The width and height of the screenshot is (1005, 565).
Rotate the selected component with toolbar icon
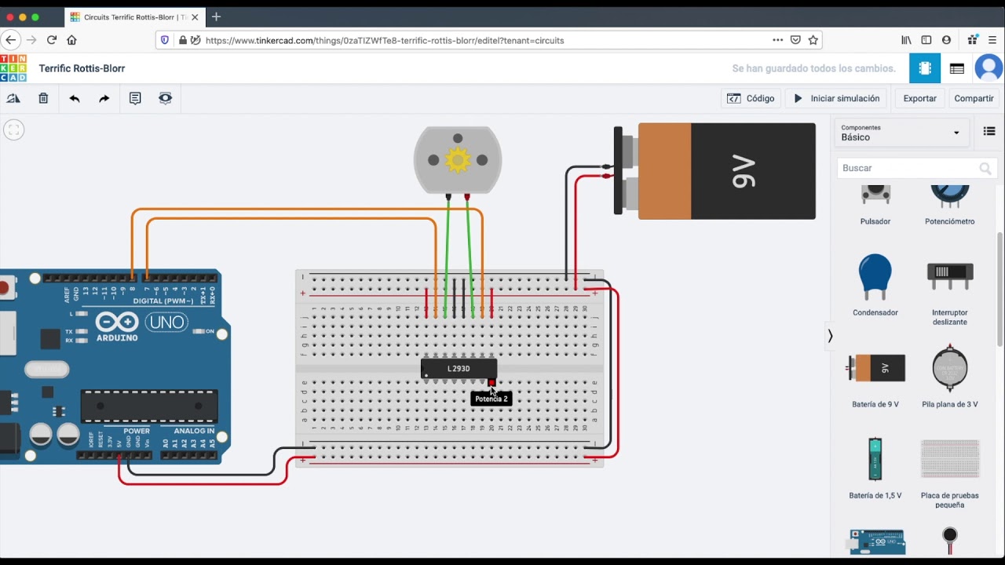[13, 98]
